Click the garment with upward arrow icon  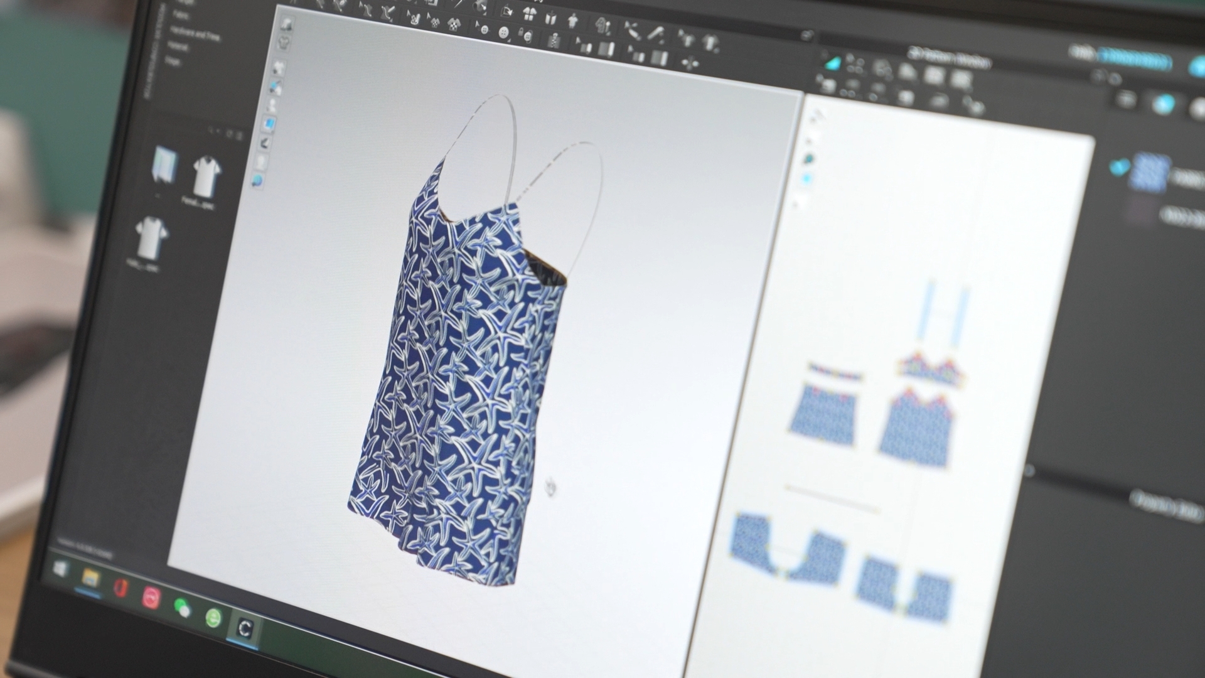[x=602, y=26]
